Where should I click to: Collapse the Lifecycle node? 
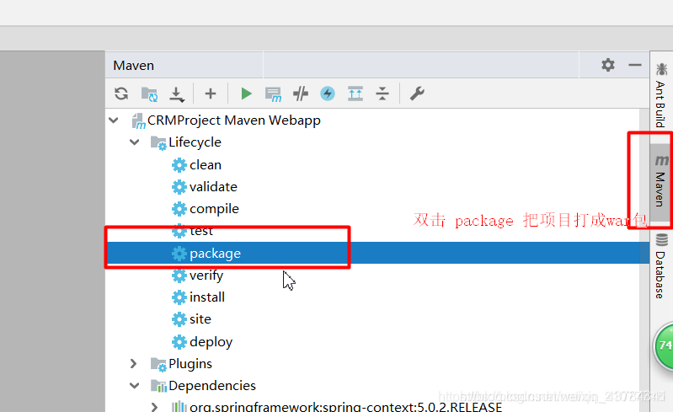click(134, 142)
